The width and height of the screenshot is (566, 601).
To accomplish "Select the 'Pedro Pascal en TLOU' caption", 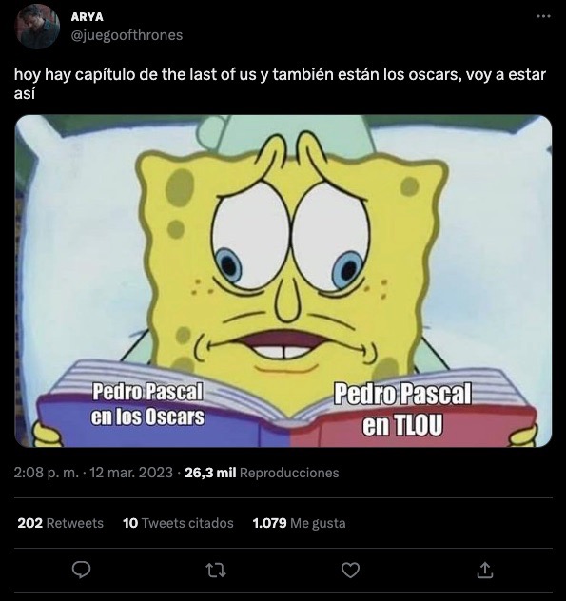I will click(x=402, y=409).
